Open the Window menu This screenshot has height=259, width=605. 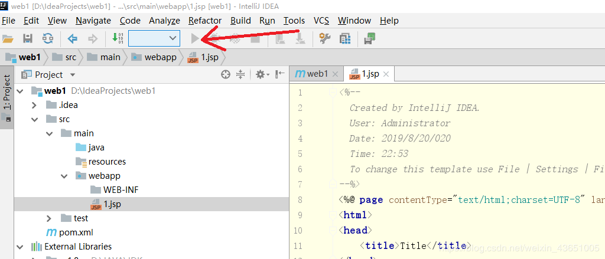[354, 21]
